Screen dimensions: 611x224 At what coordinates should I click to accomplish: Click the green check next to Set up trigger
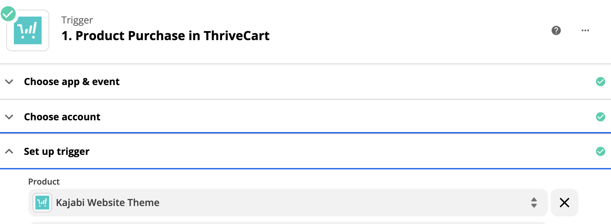pos(600,151)
